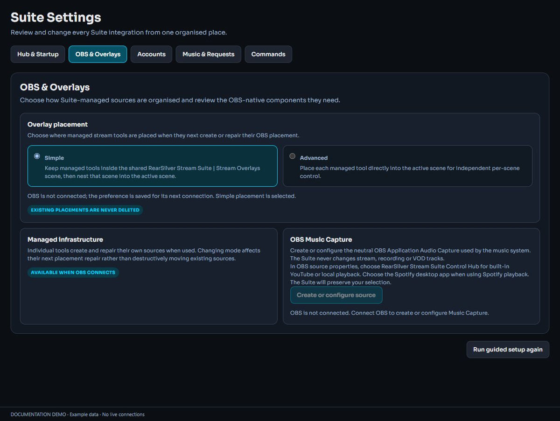
Task: Click the 'OBS Music Capture' card heading
Action: 321,239
